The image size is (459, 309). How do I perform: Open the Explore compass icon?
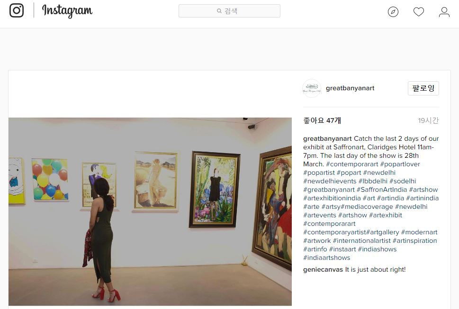click(393, 12)
